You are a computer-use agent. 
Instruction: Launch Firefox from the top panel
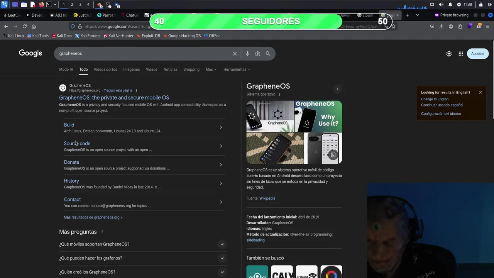pos(41,5)
